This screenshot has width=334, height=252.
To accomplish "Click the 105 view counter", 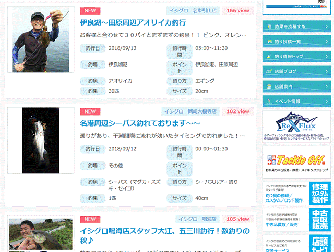I will coord(238,219).
